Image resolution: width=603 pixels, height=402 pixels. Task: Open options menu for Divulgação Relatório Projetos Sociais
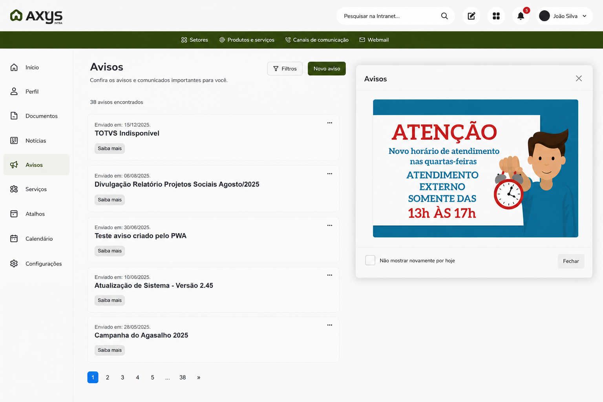(330, 174)
